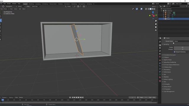Select the Cursor tool in toolbar
The width and height of the screenshot is (189, 106).
1,16
